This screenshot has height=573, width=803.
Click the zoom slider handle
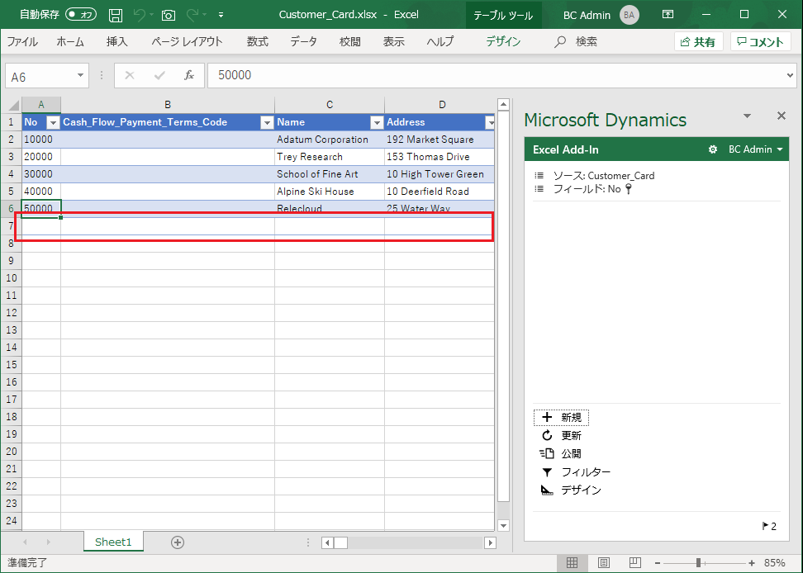click(x=698, y=563)
